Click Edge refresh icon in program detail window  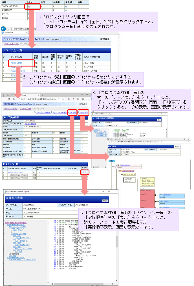pos(9,99)
